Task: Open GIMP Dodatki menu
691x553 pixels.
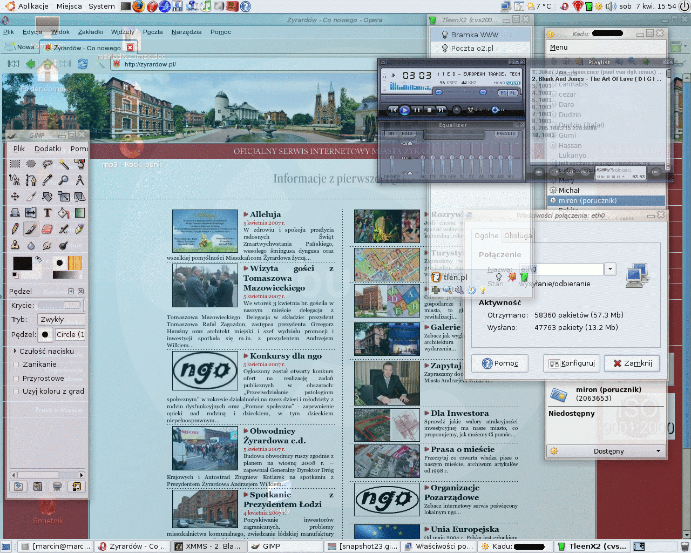Action: pos(48,149)
